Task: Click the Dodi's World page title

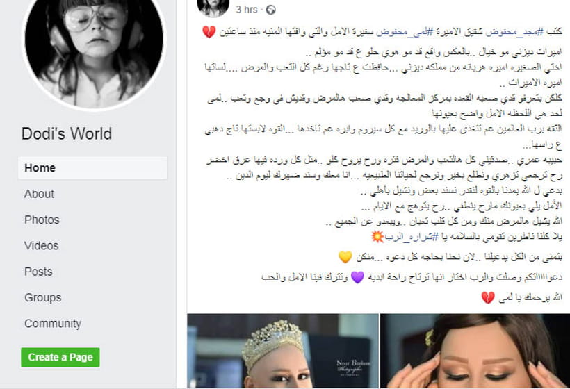Action: [67, 133]
